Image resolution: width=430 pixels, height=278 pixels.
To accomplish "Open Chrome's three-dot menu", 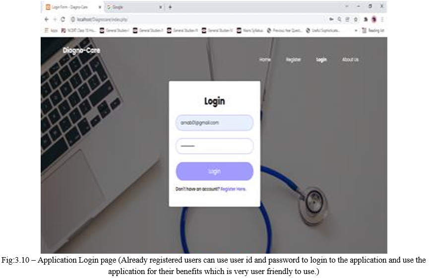I will point(382,19).
